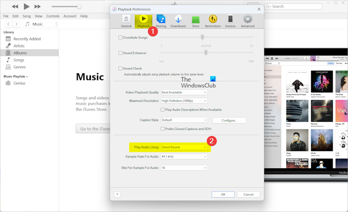
Task: Enable the Sound Enhancer checkbox
Action: click(120, 53)
